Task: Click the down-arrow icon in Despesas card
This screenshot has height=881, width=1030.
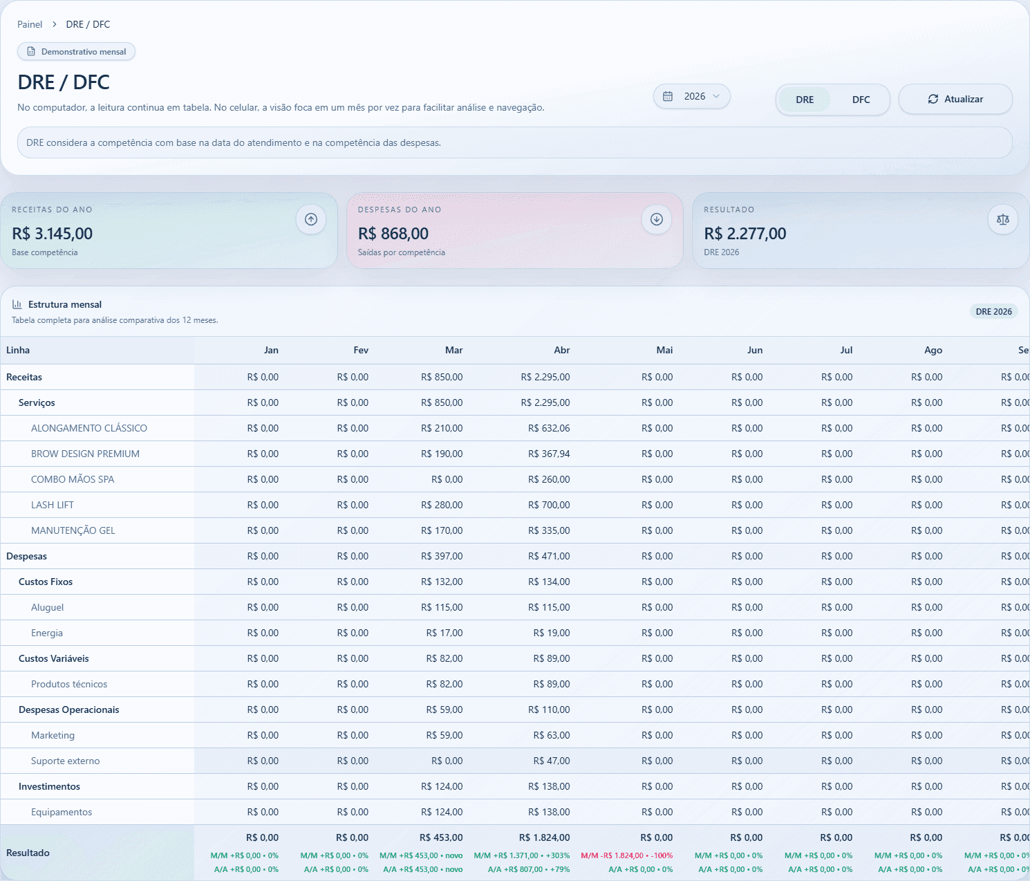Action: pyautogui.click(x=657, y=219)
